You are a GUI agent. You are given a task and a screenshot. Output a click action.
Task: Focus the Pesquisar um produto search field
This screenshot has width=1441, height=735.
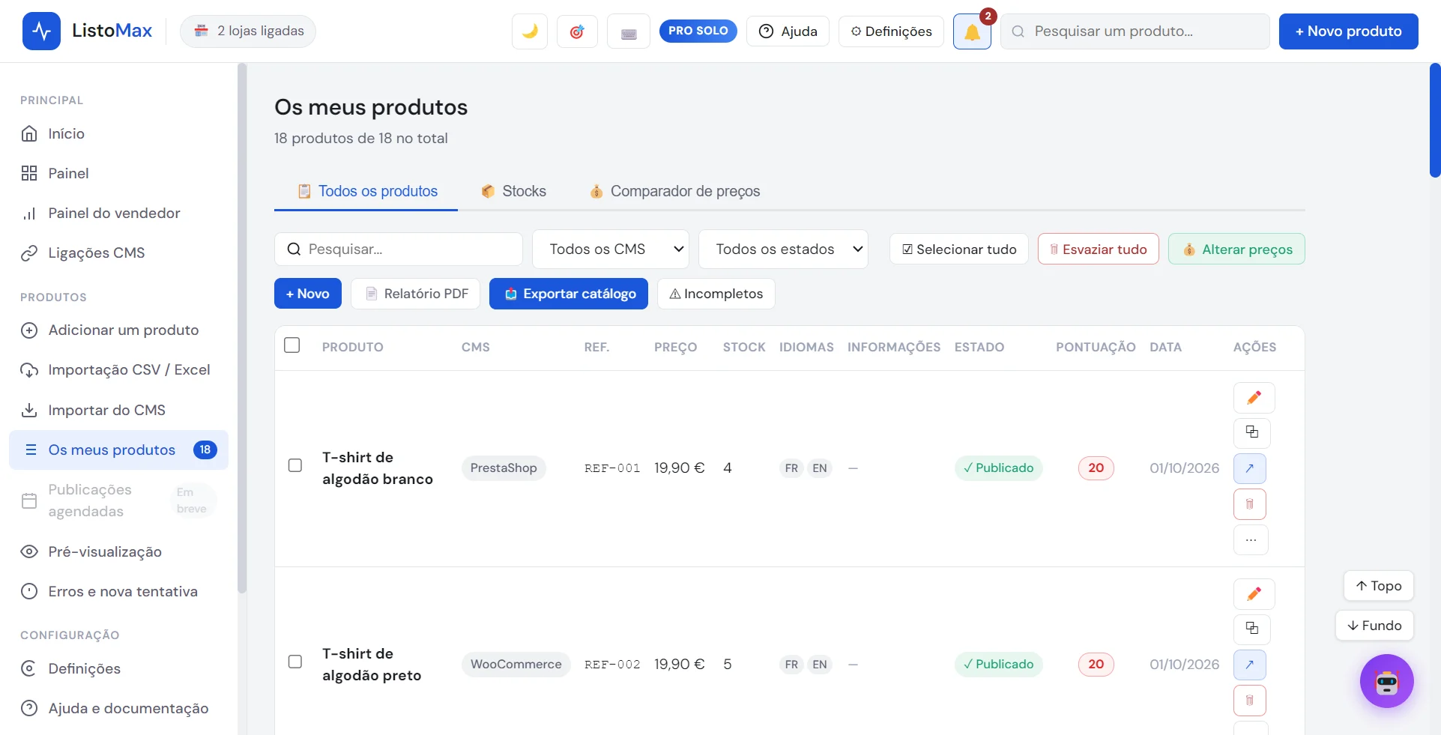[x=1135, y=31]
